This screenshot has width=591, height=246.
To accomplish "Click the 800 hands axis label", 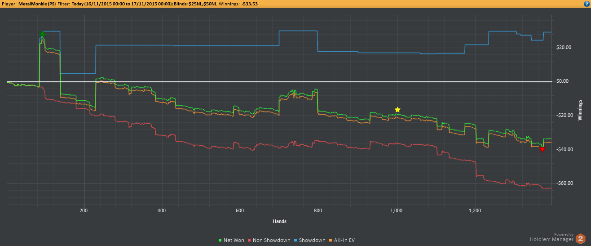I will 318,210.
